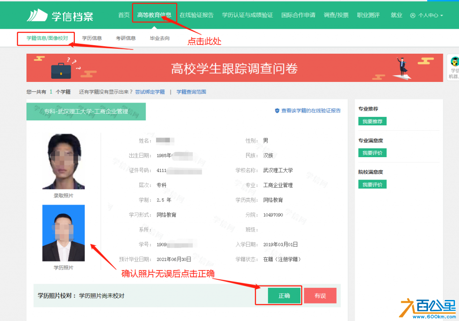Image resolution: width=459 pixels, height=321 pixels.
Task: Click the user avatar icon beside 个人中心
Action: [x=412, y=16]
